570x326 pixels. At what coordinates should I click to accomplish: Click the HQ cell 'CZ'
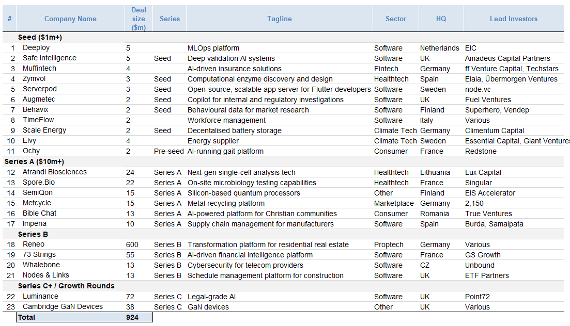pyautogui.click(x=425, y=265)
